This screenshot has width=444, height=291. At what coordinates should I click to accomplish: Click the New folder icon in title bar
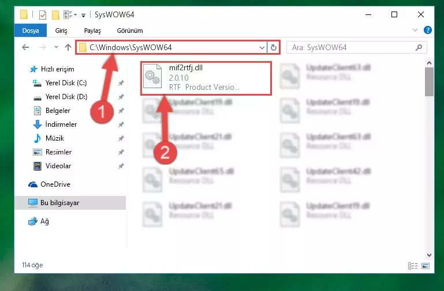(55, 14)
